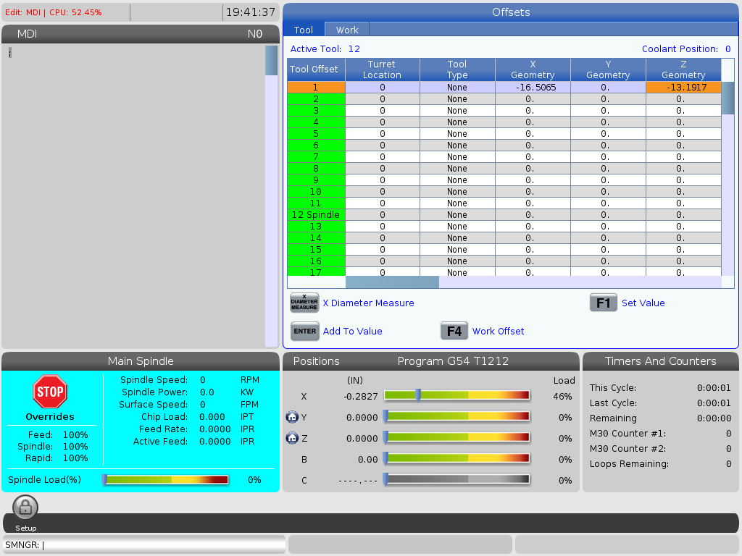Screen dimensions: 742x556
Task: Click the Z axis home icon
Action: pyautogui.click(x=293, y=438)
